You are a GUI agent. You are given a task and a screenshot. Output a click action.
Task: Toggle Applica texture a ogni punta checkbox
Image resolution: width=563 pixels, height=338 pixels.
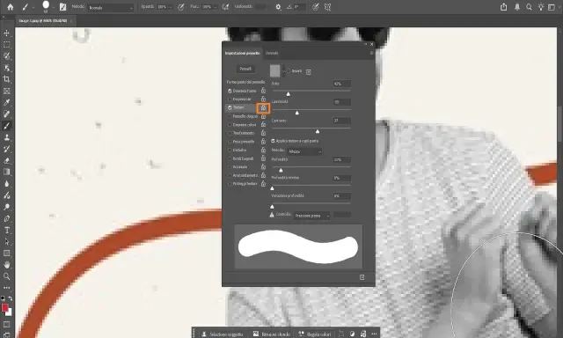[x=273, y=141]
